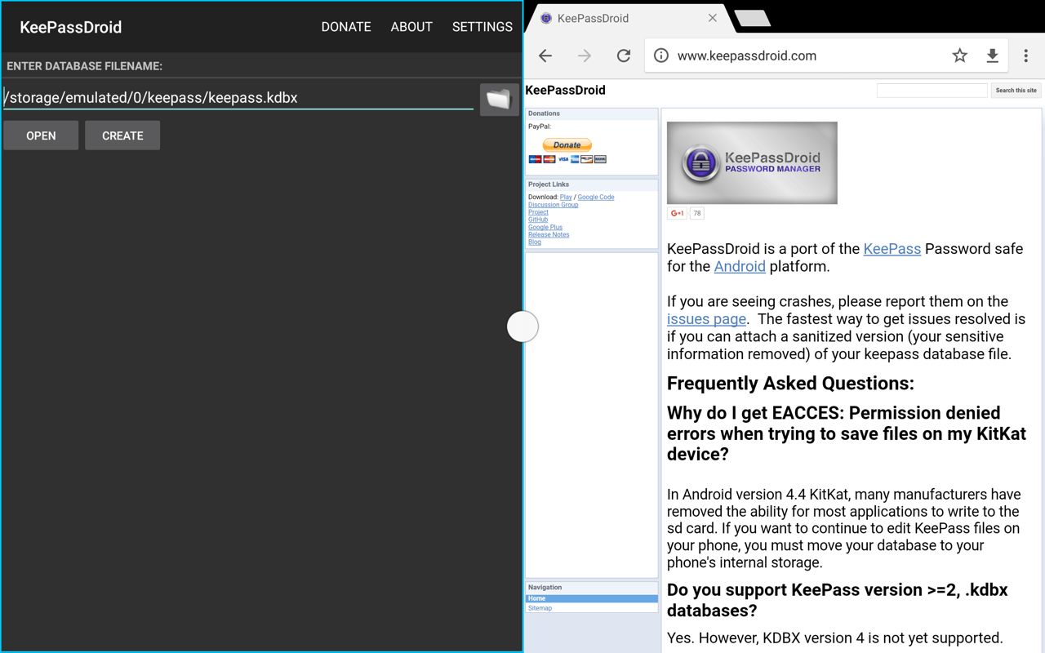Image resolution: width=1045 pixels, height=653 pixels.
Task: Tap the OPEN database button
Action: [x=41, y=135]
